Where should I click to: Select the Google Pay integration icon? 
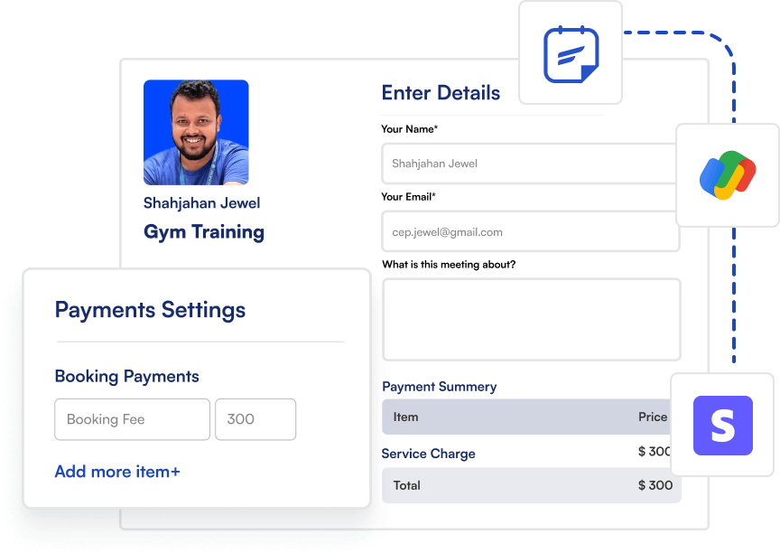(x=728, y=175)
